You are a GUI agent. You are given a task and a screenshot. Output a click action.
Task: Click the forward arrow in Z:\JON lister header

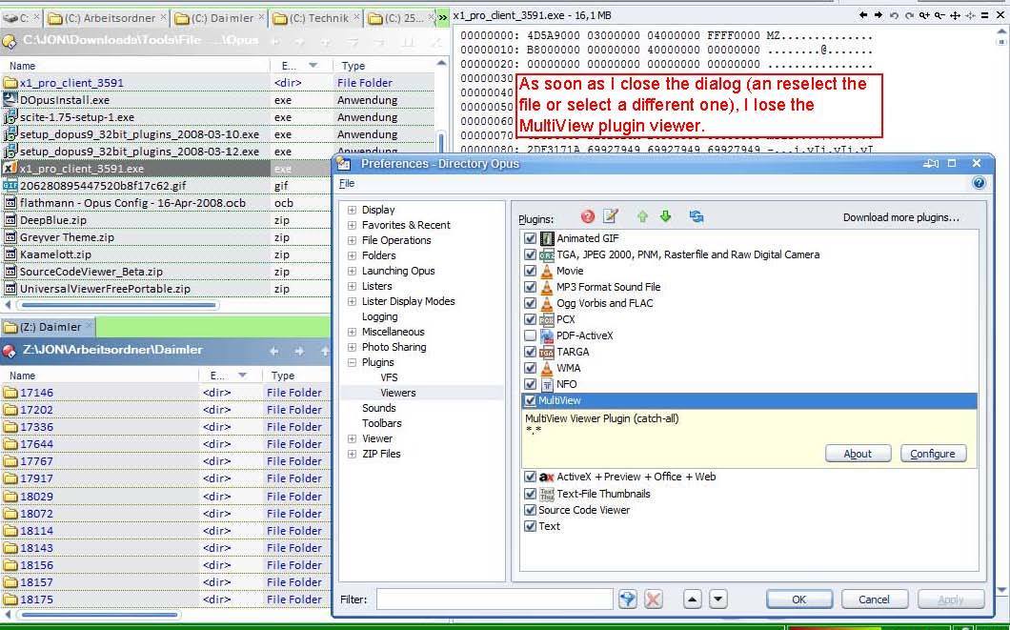[x=299, y=351]
